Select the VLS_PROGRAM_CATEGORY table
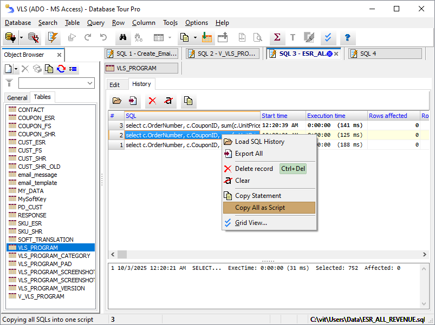This screenshot has width=435, height=325. pos(54,256)
